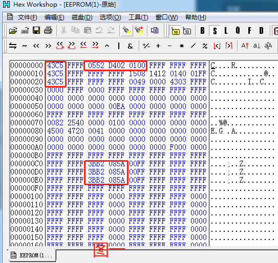Select Long grouping with the L button
Image resolution: width=278 pixels, height=263 pixels.
pyautogui.click(x=226, y=31)
